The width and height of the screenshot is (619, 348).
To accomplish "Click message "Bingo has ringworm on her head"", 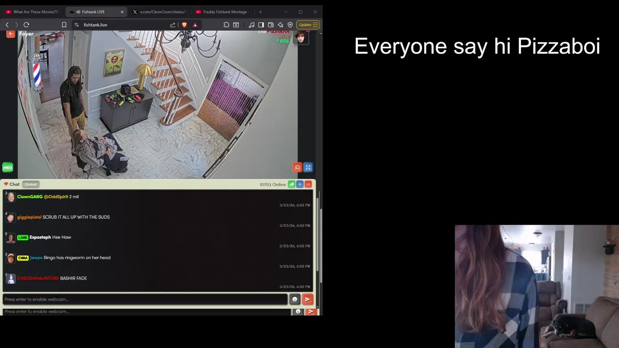I will point(77,258).
